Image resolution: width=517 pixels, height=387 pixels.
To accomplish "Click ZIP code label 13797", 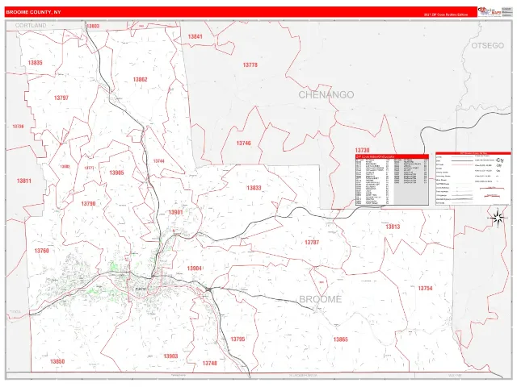I will (61, 98).
